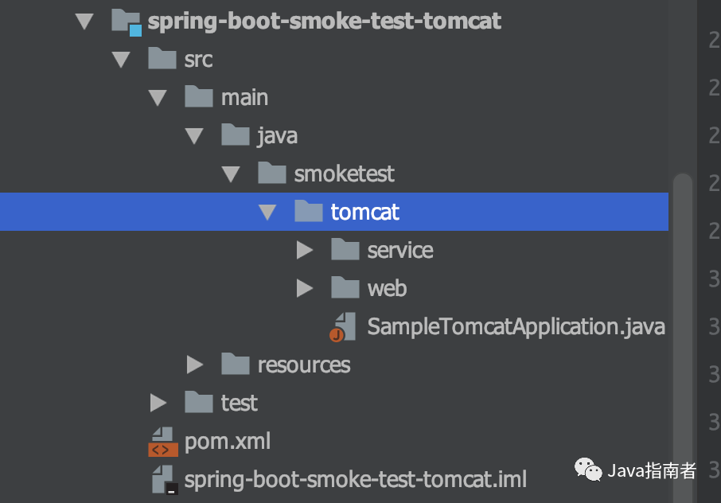Select SampleTomcatApplication.java file
This screenshot has height=503, width=721.
click(x=516, y=327)
